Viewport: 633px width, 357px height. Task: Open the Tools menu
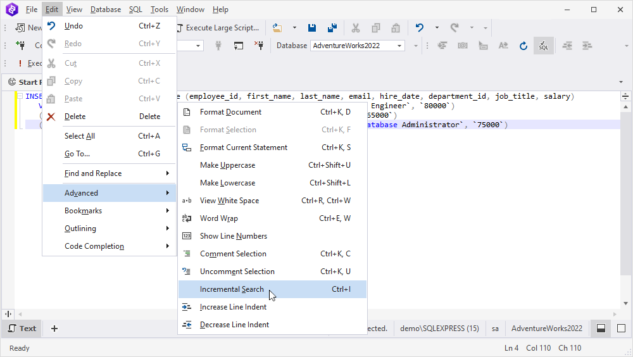(x=160, y=9)
